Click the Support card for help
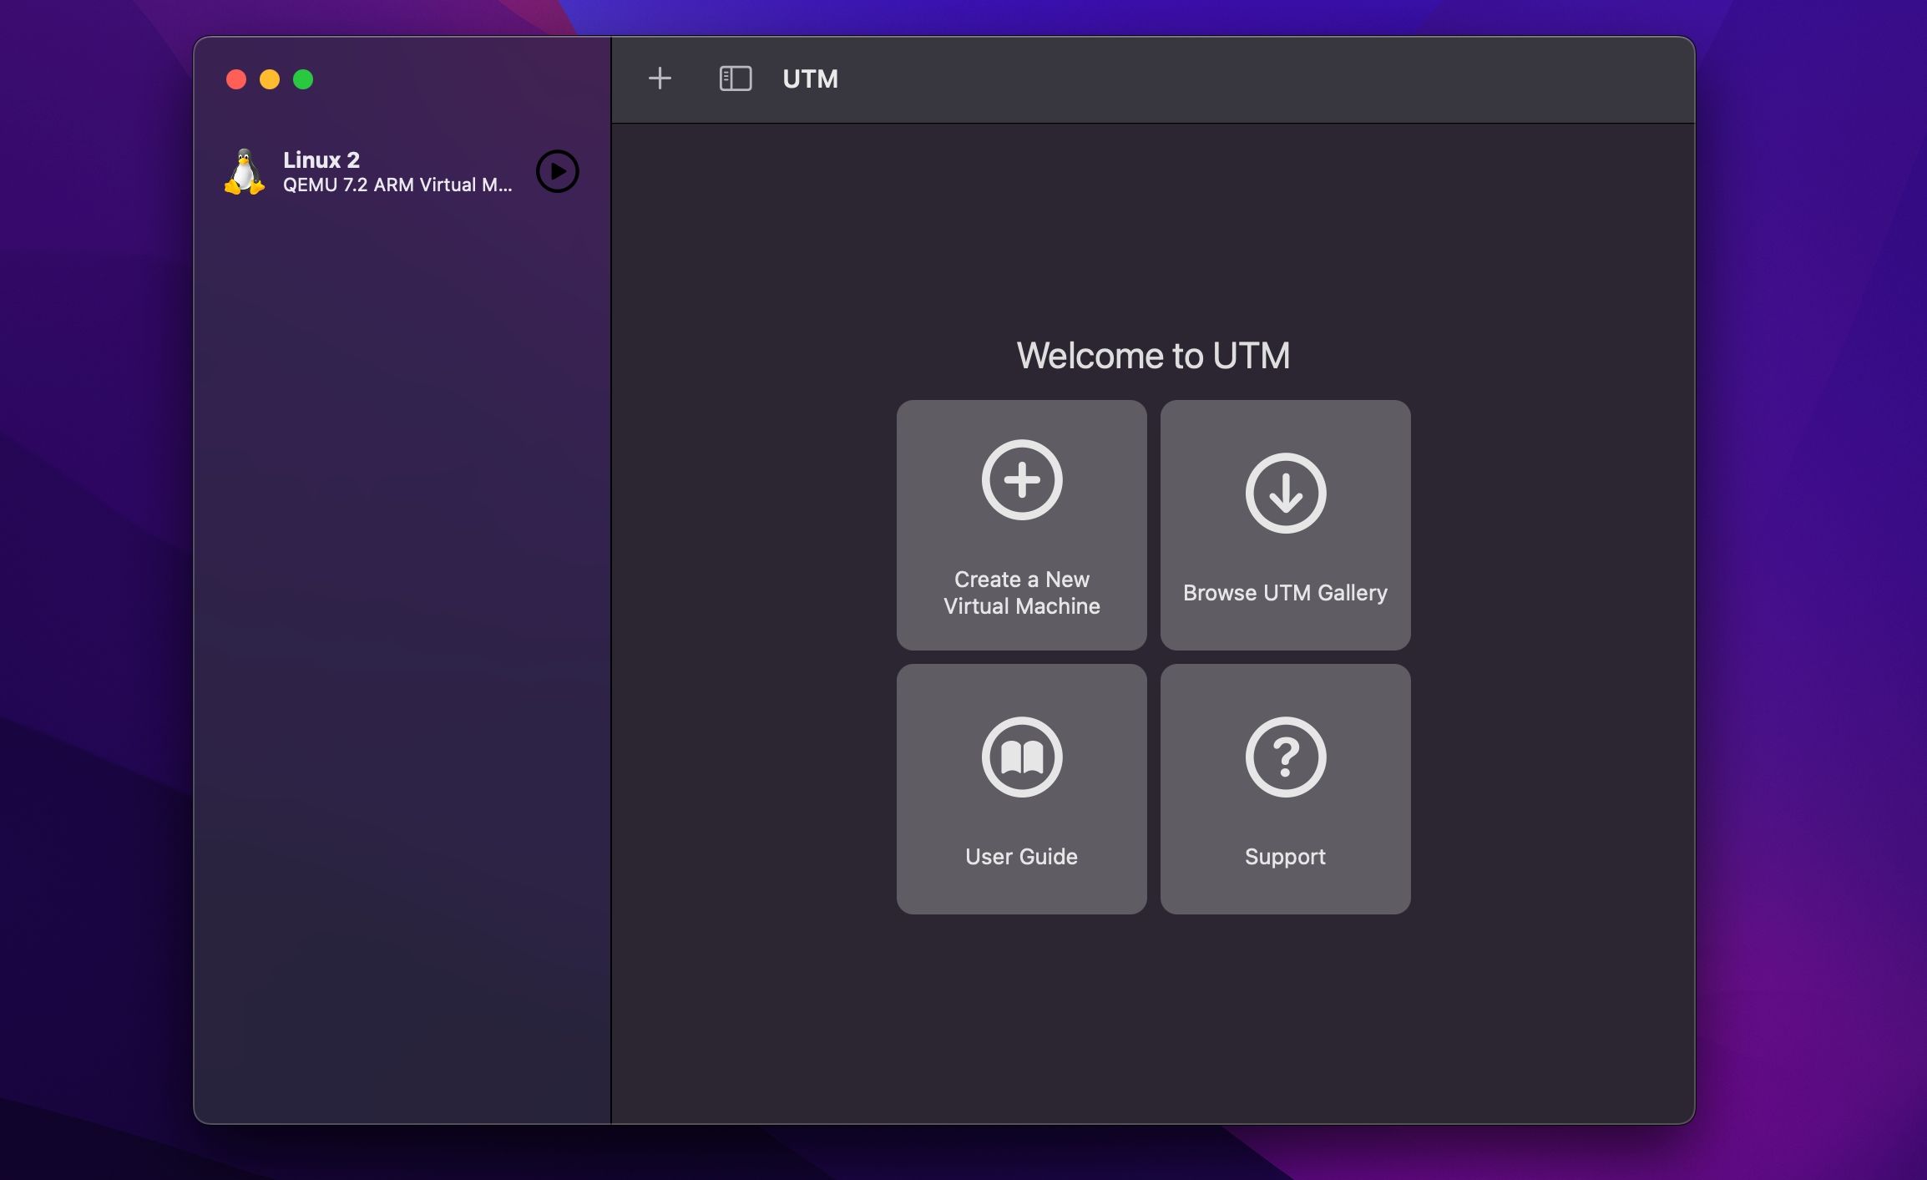The width and height of the screenshot is (1927, 1180). pyautogui.click(x=1285, y=788)
